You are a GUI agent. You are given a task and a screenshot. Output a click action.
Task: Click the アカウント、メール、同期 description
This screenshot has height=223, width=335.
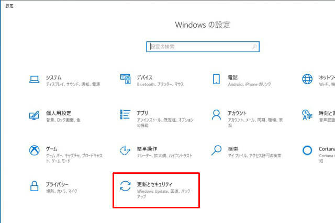[255, 122]
